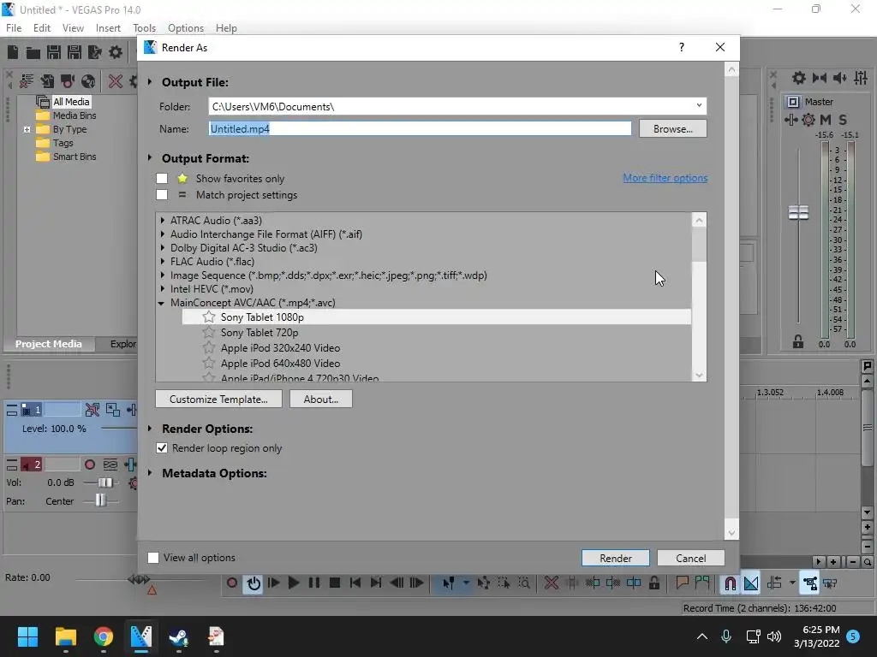Viewport: 877px width, 657px height.
Task: Collapse the Render Options section
Action: (x=150, y=429)
